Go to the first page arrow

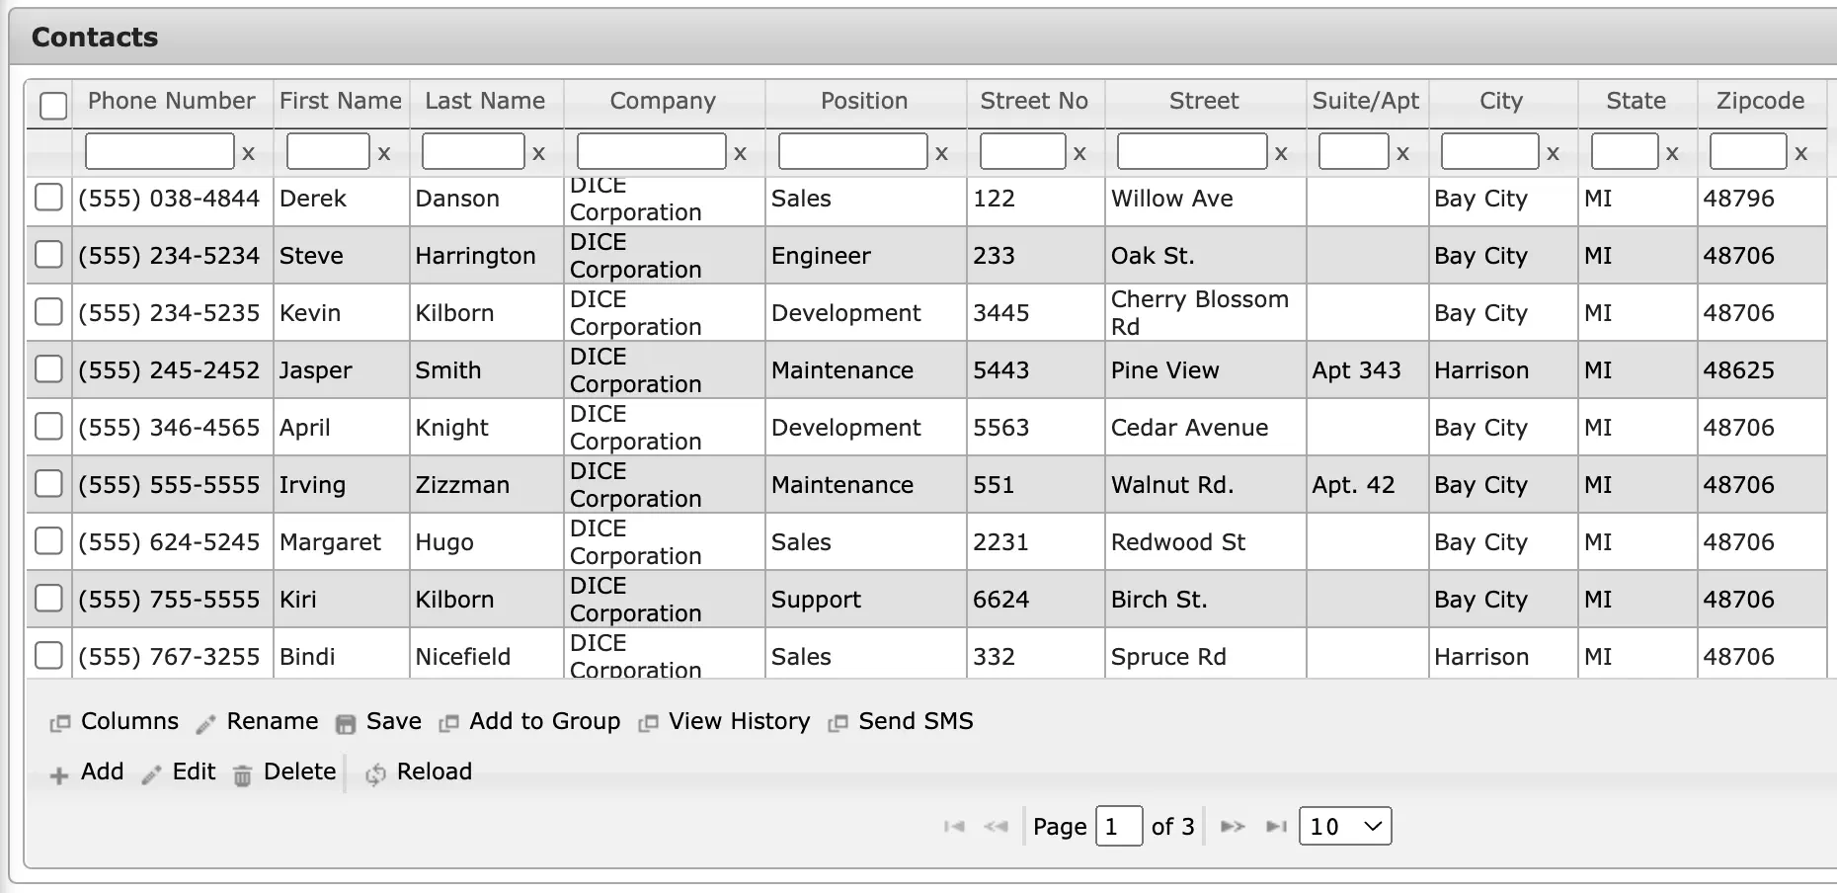coord(954,826)
